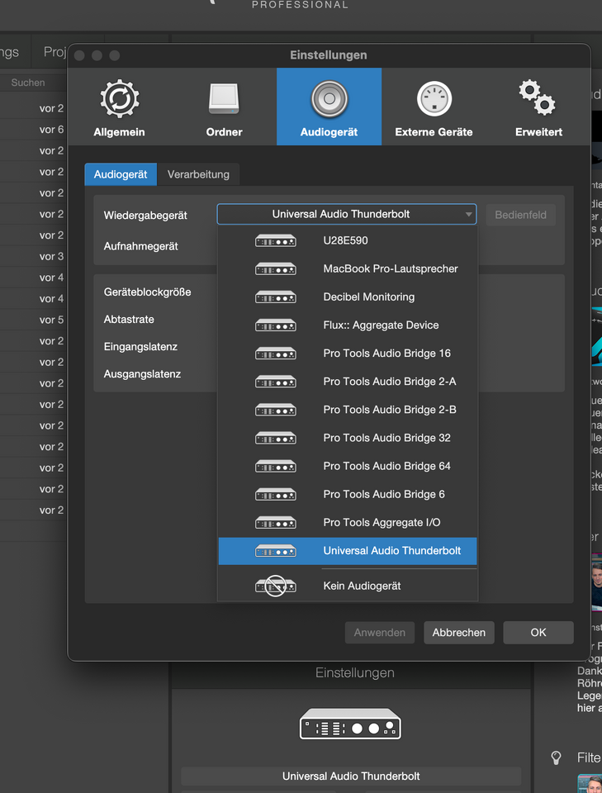
Task: Choose MacBook Pro-Lautsprecher from the list
Action: pos(348,268)
